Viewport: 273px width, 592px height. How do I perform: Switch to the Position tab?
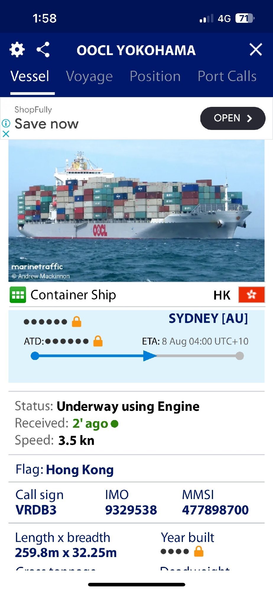point(155,76)
